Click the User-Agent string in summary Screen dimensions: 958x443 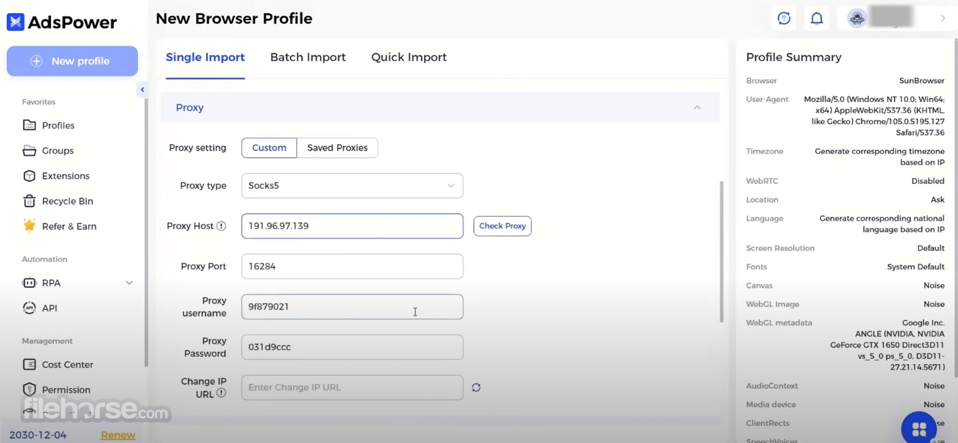[x=874, y=116]
